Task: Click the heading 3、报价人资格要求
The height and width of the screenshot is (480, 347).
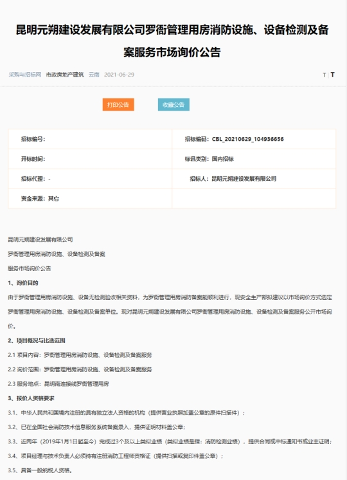Action: click(31, 398)
